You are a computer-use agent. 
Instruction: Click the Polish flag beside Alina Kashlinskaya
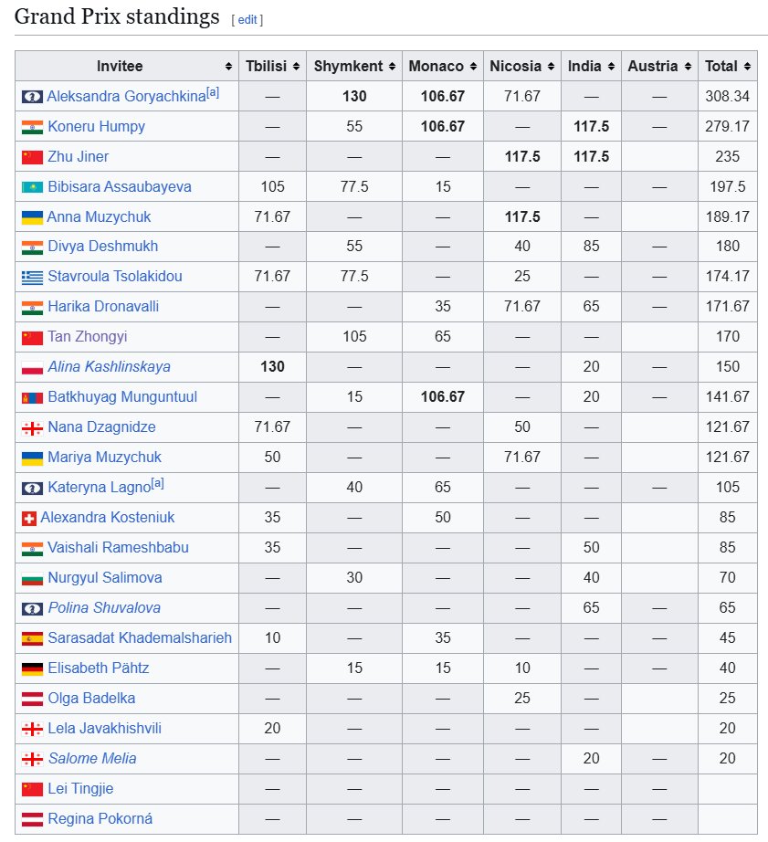point(32,368)
